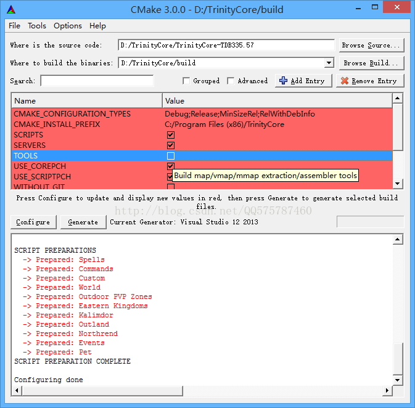The image size is (415, 408).
Task: Click 'Current Generator: Visual Studio 12 2013' label
Action: [x=184, y=222]
